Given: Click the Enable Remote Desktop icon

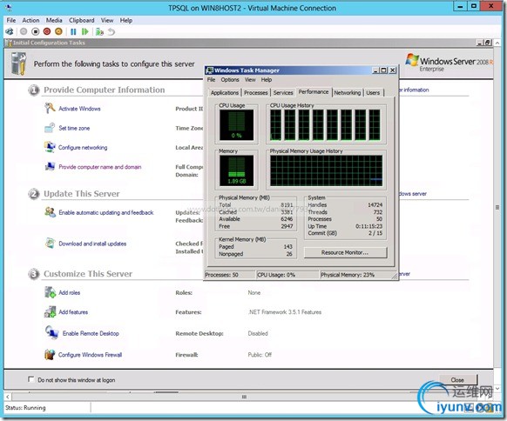Looking at the screenshot, I should [51, 332].
